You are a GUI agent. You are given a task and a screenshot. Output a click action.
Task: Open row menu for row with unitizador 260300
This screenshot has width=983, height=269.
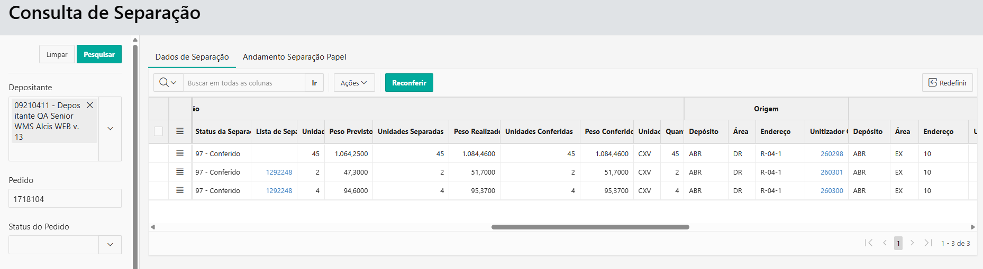click(x=180, y=190)
